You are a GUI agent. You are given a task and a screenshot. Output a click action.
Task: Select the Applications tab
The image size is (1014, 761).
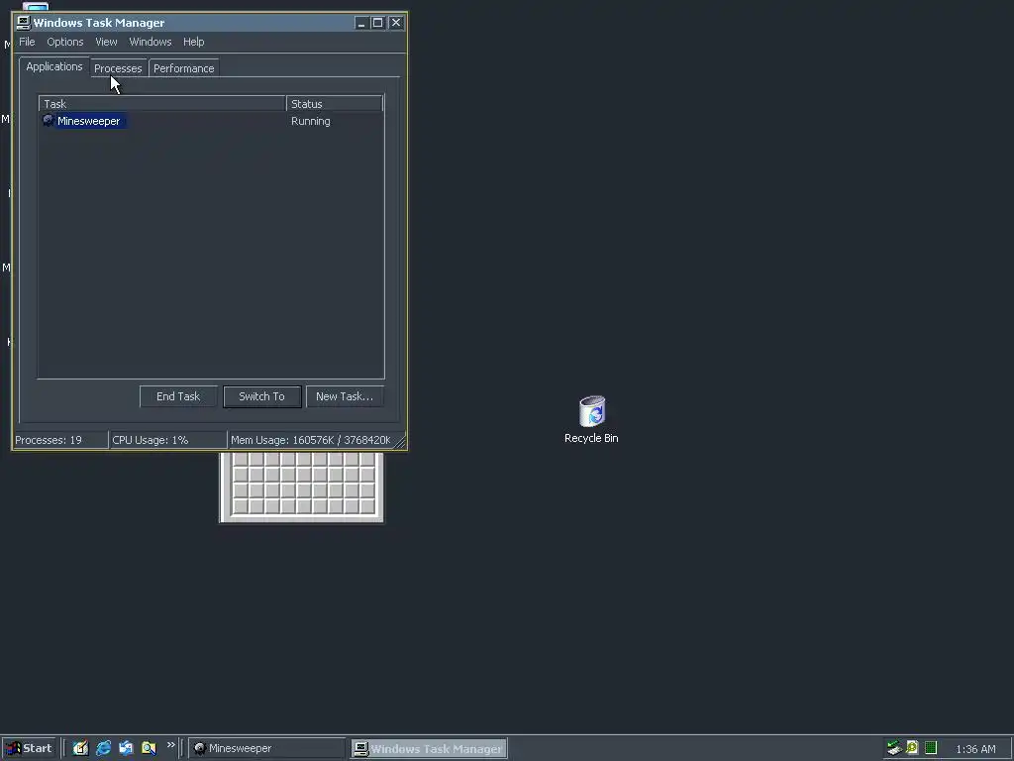(54, 66)
